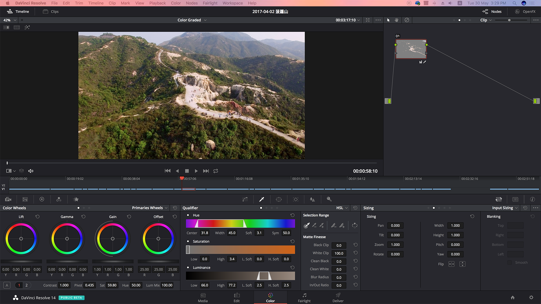Enable the Smooth blanking checkbox
The height and width of the screenshot is (304, 541).
tap(509, 262)
